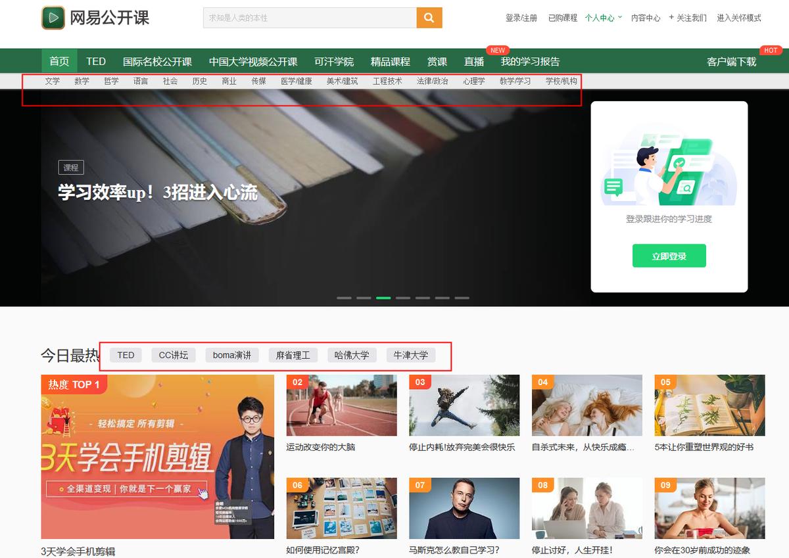Click inside the search input box

309,18
